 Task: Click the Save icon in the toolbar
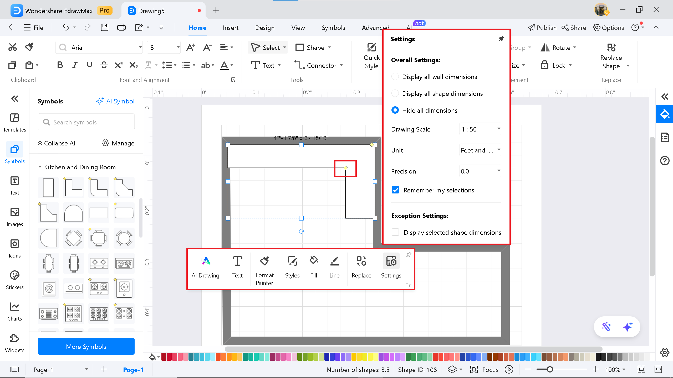[x=105, y=27]
